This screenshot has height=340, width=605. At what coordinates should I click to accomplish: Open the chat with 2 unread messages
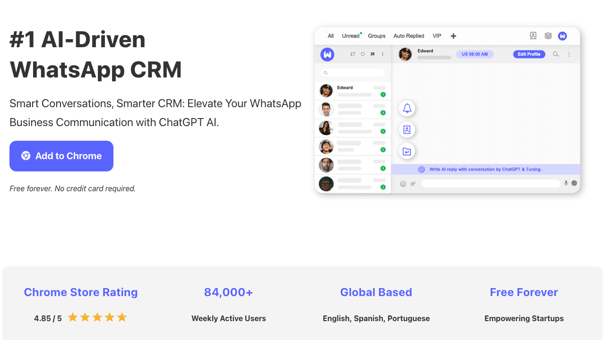(353, 146)
